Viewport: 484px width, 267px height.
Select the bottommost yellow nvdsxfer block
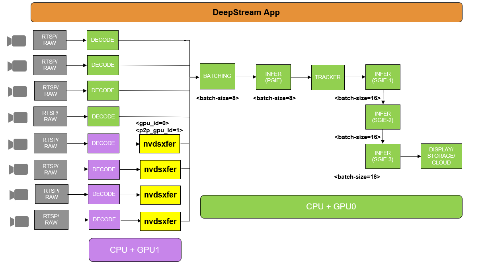pos(160,221)
